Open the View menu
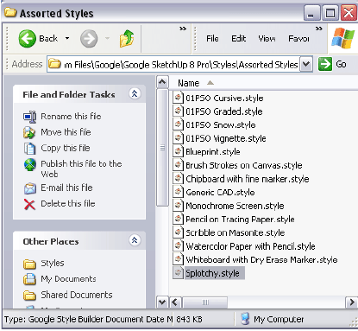 267,39
